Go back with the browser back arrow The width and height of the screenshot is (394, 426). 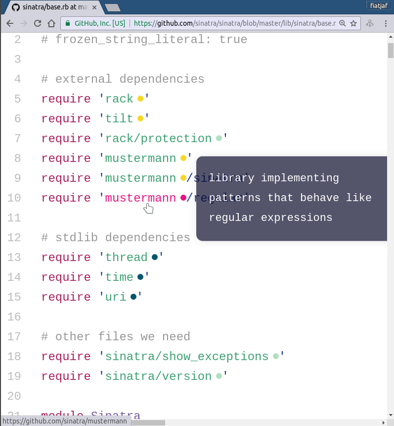(x=10, y=23)
